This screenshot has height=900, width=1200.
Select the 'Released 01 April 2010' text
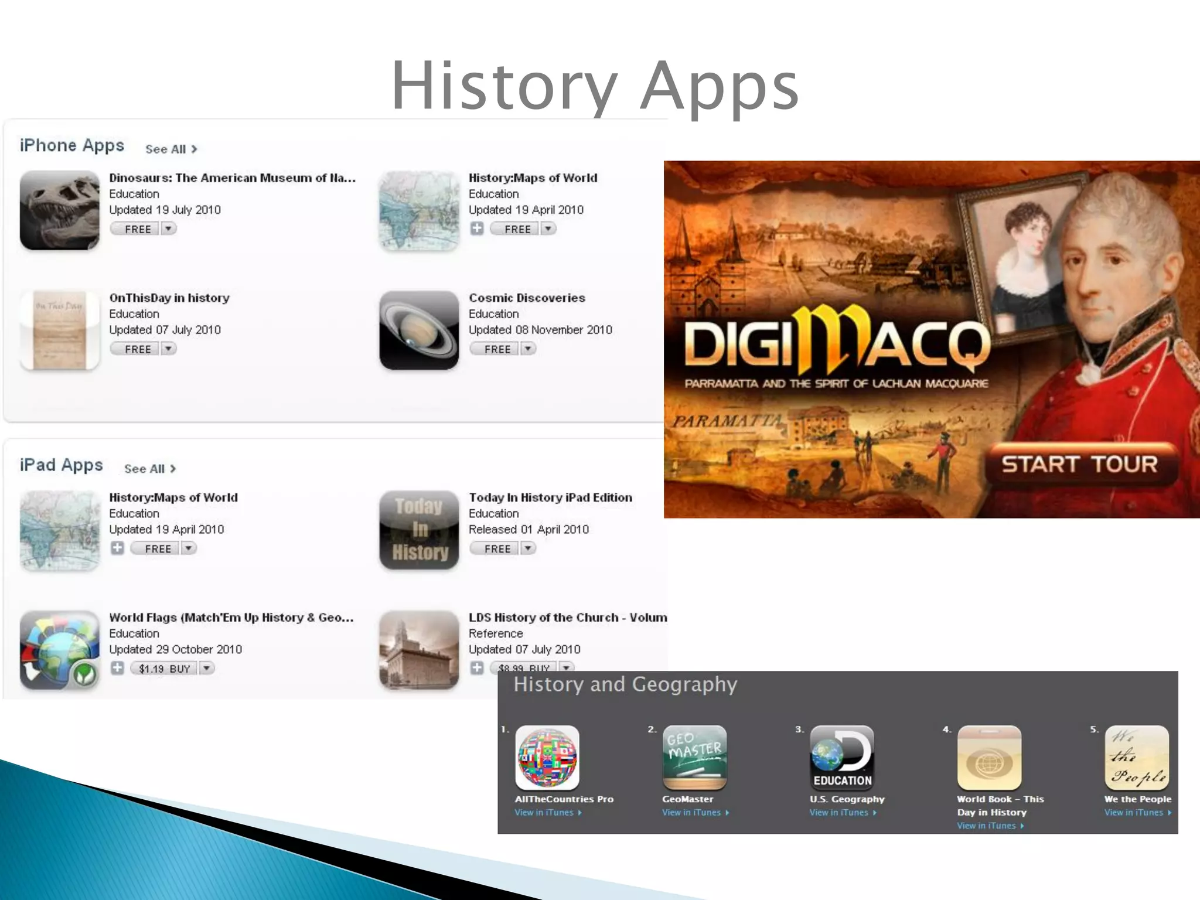tap(529, 530)
